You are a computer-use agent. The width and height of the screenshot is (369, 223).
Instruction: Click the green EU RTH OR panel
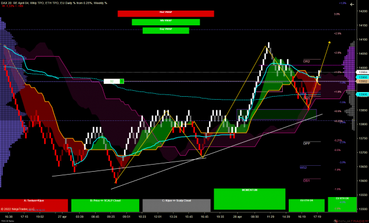tap(342, 204)
